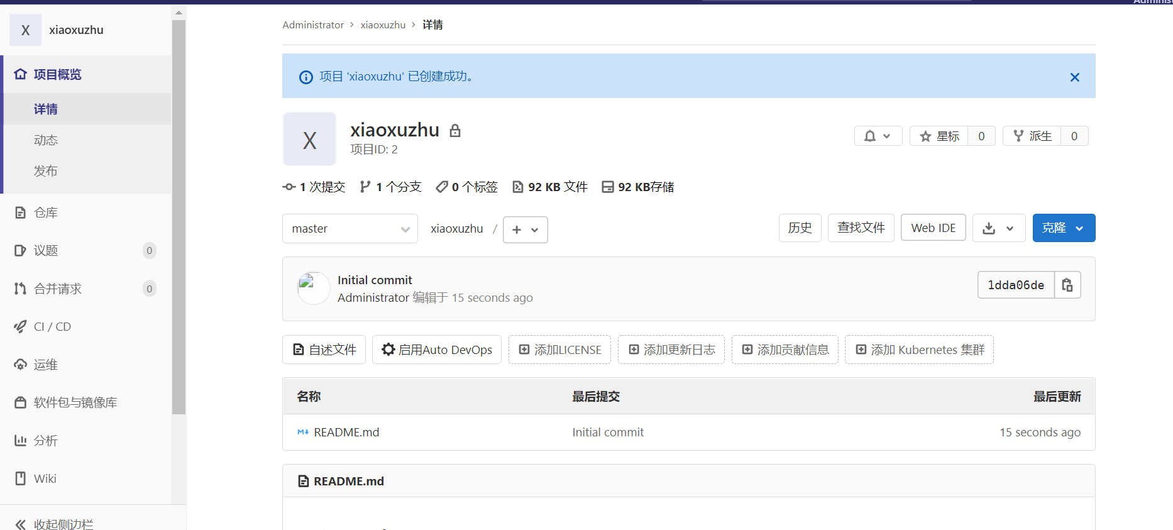1173x530 pixels.
Task: Click the analytics (分析) chart icon
Action: (21, 441)
